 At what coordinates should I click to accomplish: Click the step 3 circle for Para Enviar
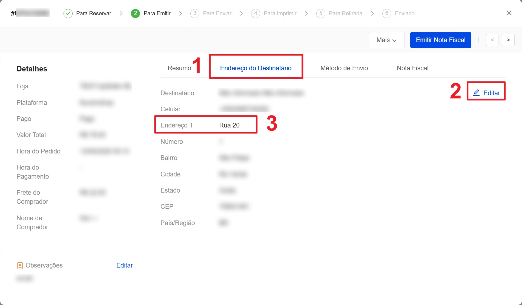[x=195, y=13]
